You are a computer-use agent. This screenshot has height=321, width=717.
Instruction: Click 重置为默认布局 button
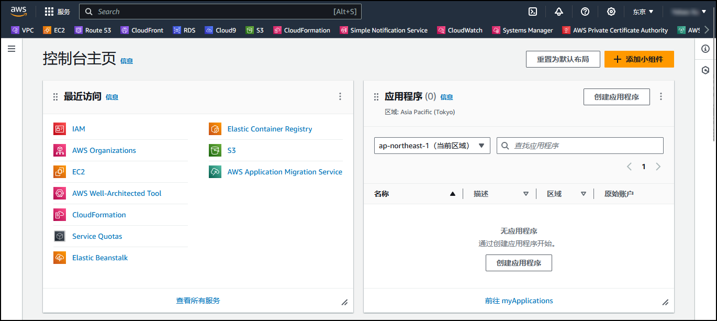[563, 59]
